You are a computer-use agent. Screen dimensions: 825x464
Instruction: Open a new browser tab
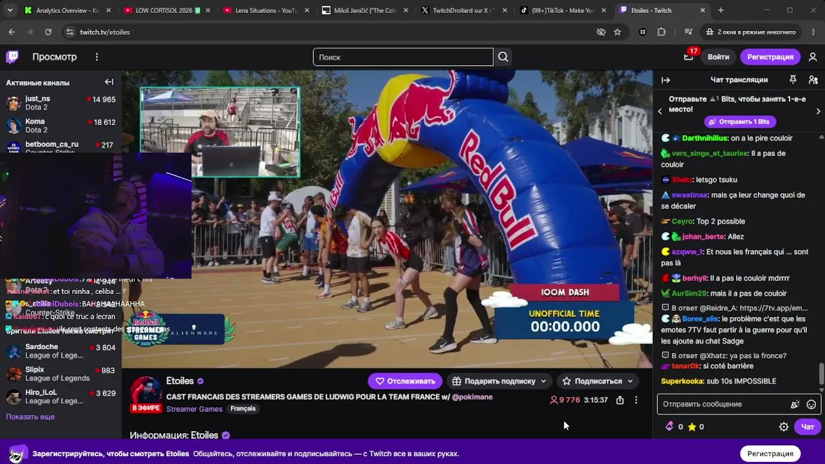[721, 10]
